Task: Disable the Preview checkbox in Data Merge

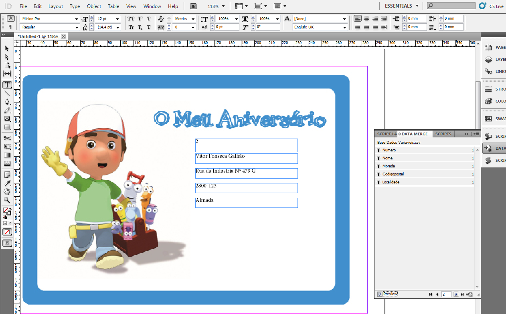Action: pyautogui.click(x=380, y=294)
